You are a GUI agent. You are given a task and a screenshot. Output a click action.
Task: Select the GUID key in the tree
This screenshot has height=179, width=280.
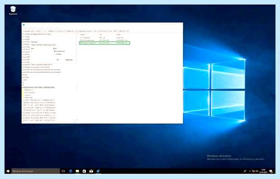(38, 87)
